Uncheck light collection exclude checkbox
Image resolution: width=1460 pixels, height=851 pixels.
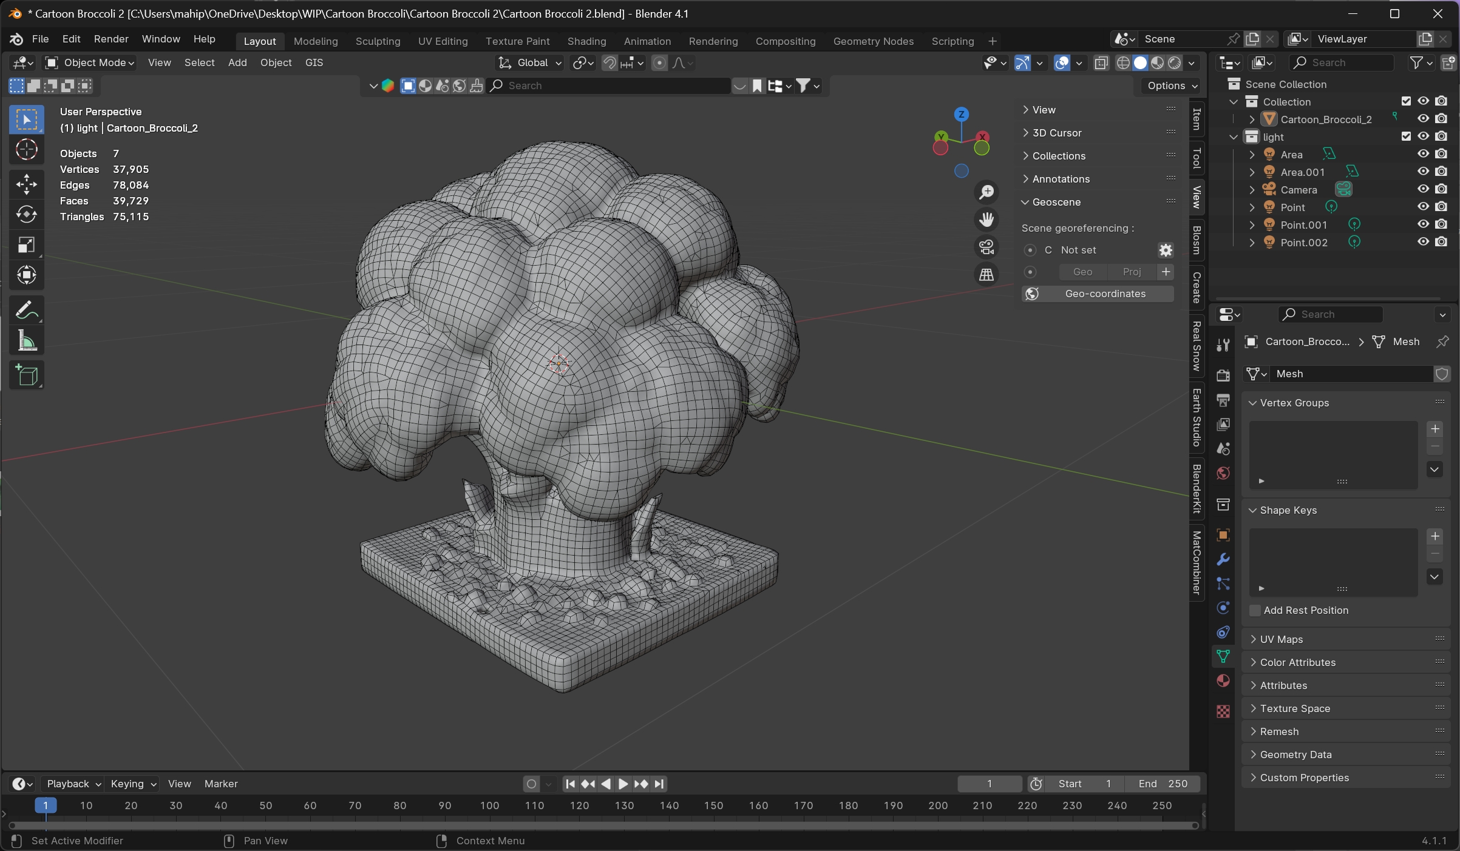(x=1406, y=136)
